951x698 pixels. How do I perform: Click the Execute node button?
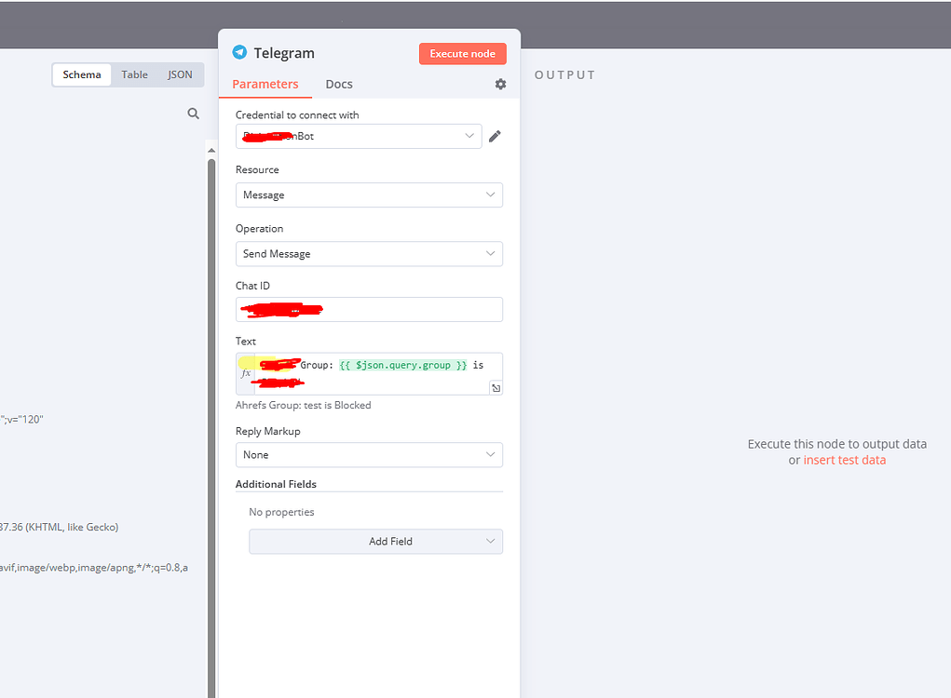pyautogui.click(x=463, y=54)
